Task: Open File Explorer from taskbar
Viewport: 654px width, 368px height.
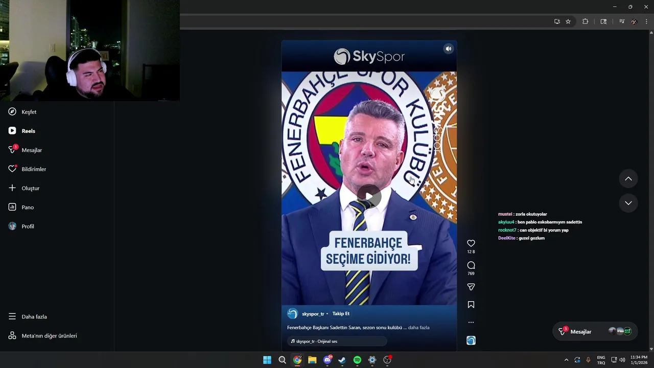Action: coord(312,360)
